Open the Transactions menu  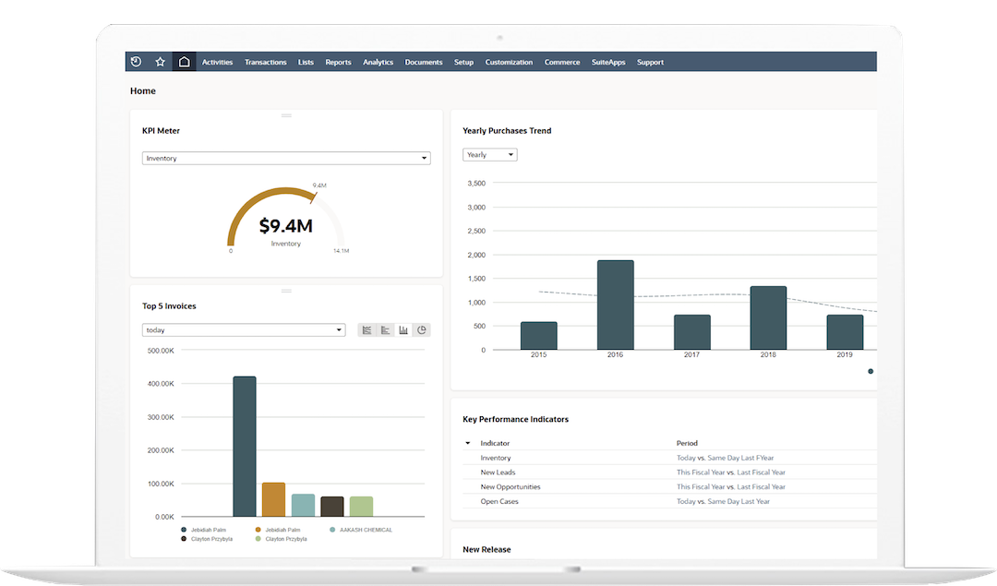(266, 61)
